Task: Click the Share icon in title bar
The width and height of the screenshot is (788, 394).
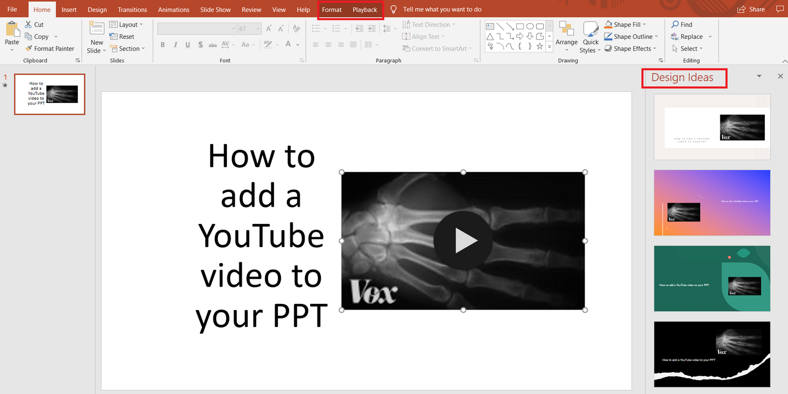Action: click(x=741, y=10)
